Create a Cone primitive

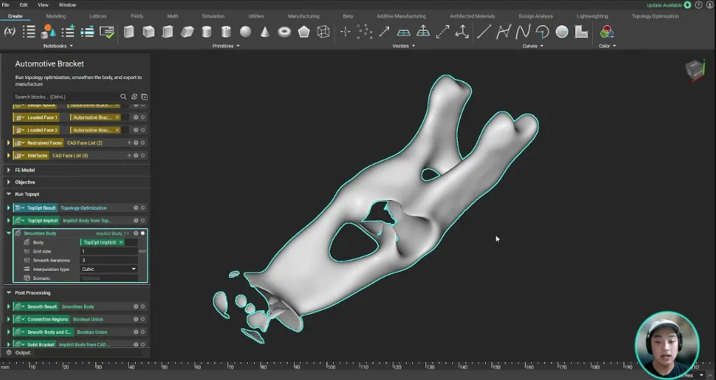point(265,31)
